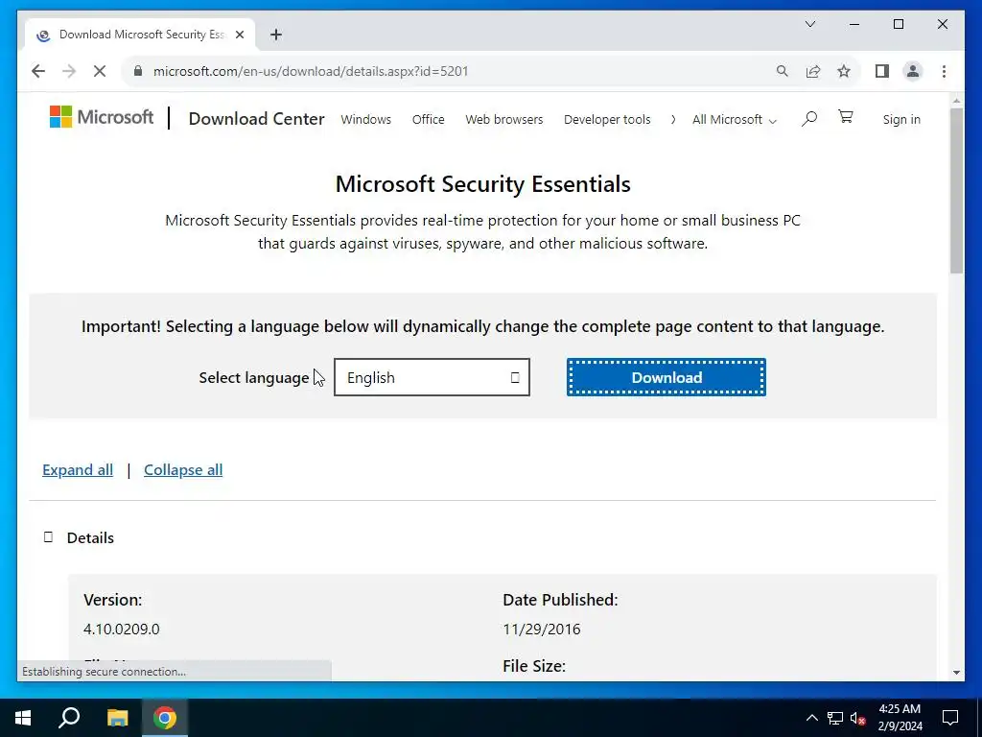982x737 pixels.
Task: Expand the All Microsoft menu
Action: [x=734, y=120]
